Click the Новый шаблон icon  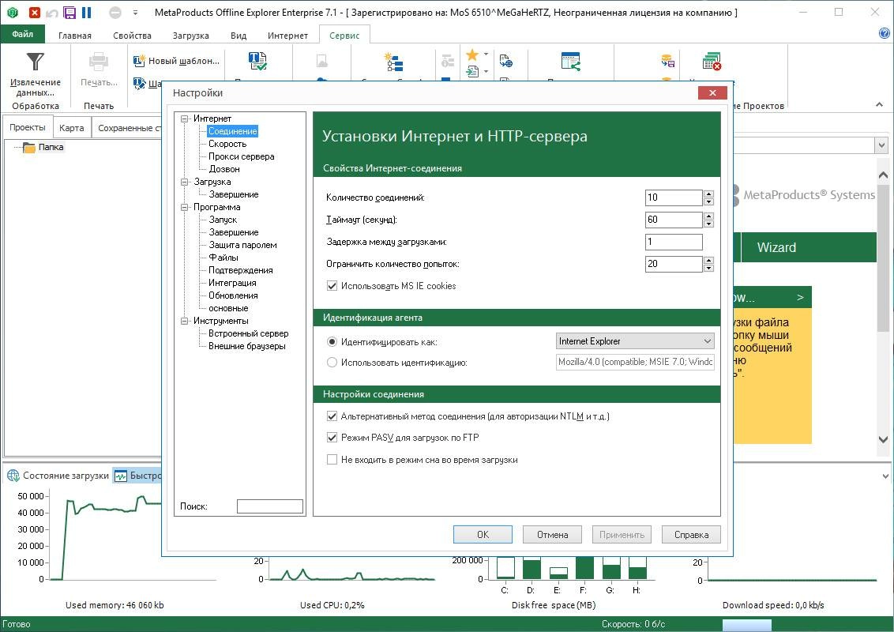(139, 61)
